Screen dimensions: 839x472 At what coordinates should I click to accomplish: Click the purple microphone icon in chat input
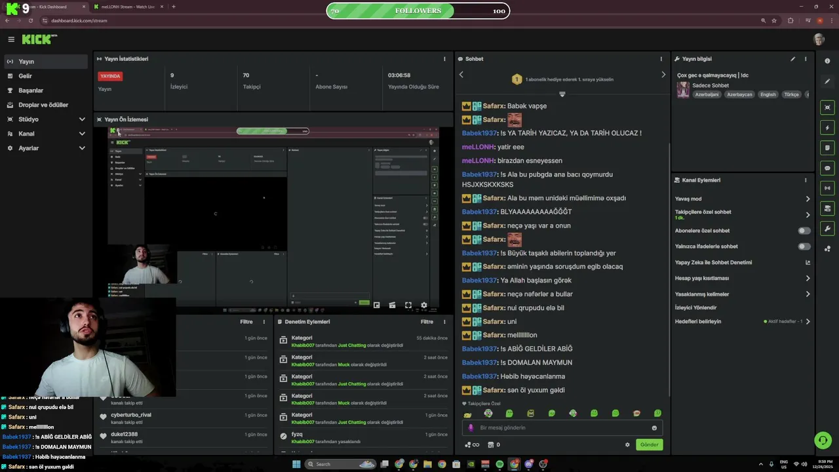click(471, 427)
